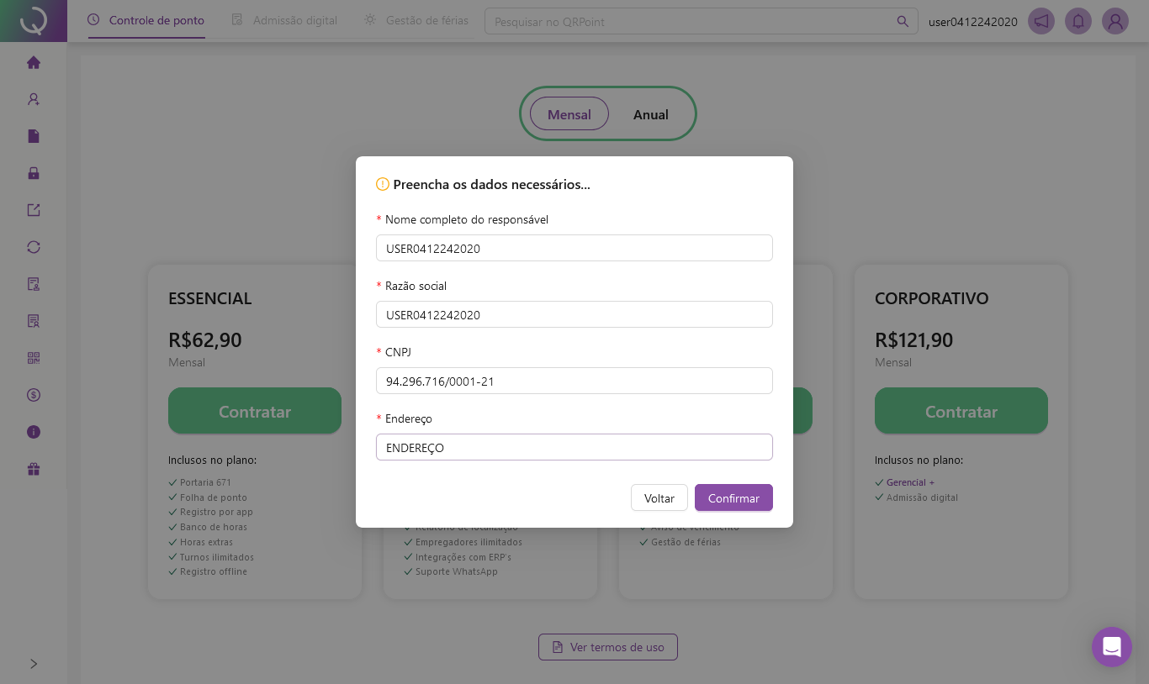1149x684 pixels.
Task: Select the Mensal billing option
Action: 569,114
